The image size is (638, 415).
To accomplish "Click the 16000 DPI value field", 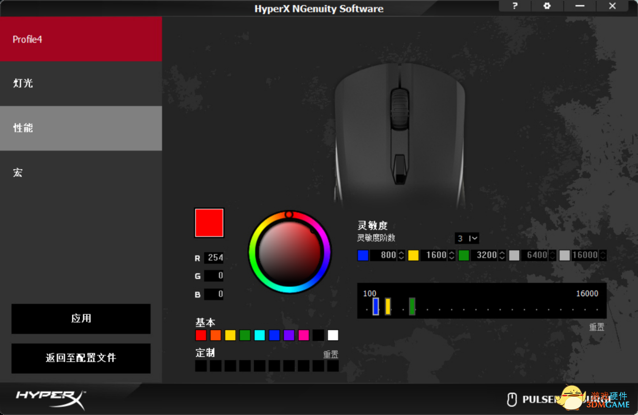I will pyautogui.click(x=585, y=255).
